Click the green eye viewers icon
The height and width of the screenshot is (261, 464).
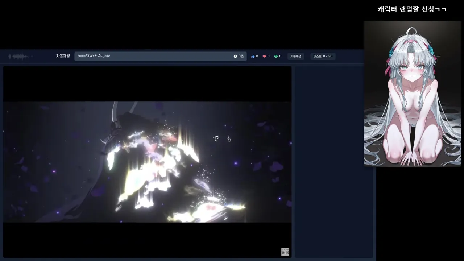pos(276,56)
